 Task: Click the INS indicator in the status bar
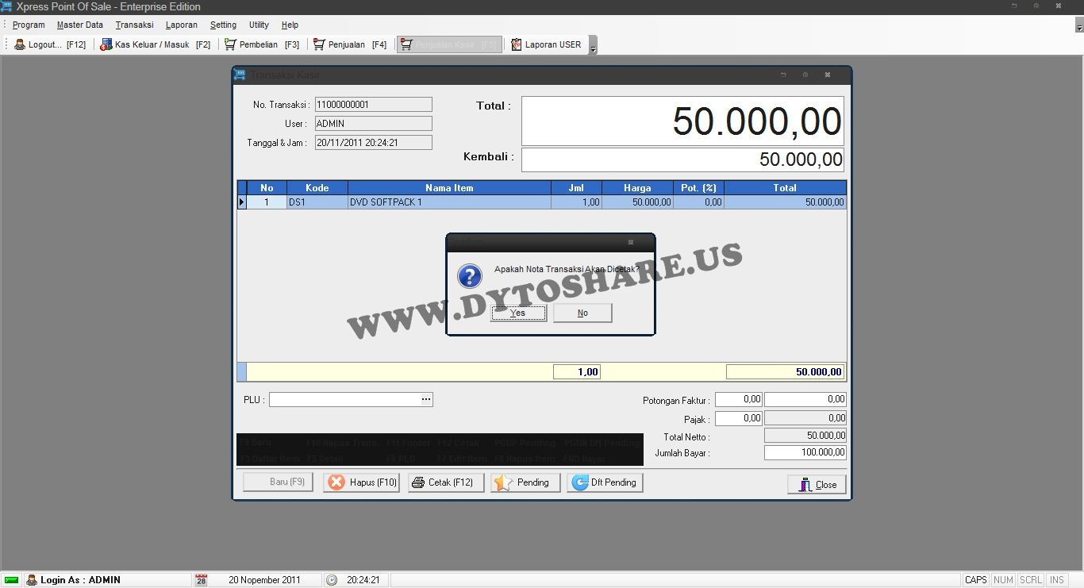click(x=1056, y=580)
